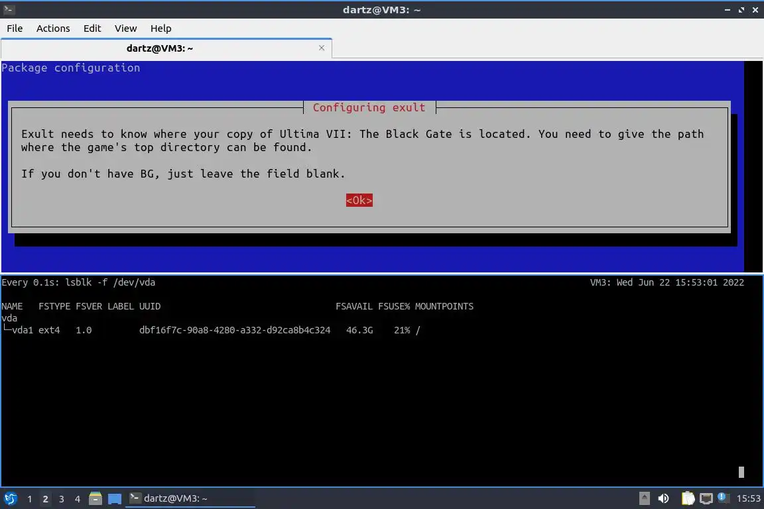The image size is (764, 509).
Task: Open the View menu
Action: click(126, 28)
